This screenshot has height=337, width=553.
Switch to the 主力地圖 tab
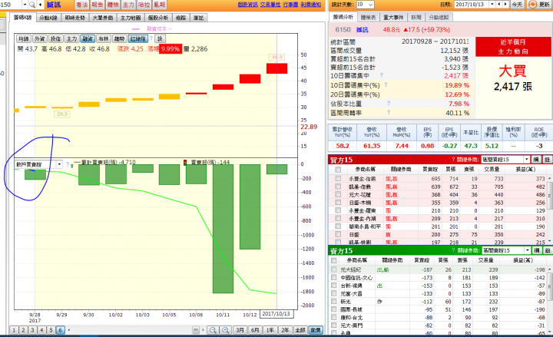(131, 18)
